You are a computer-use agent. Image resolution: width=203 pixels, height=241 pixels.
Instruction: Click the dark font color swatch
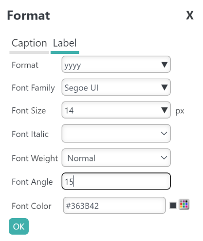click(173, 206)
